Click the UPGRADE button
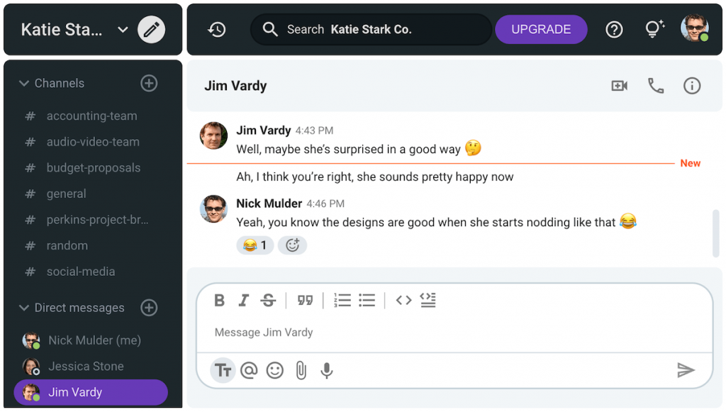726x412 pixels. pos(541,30)
